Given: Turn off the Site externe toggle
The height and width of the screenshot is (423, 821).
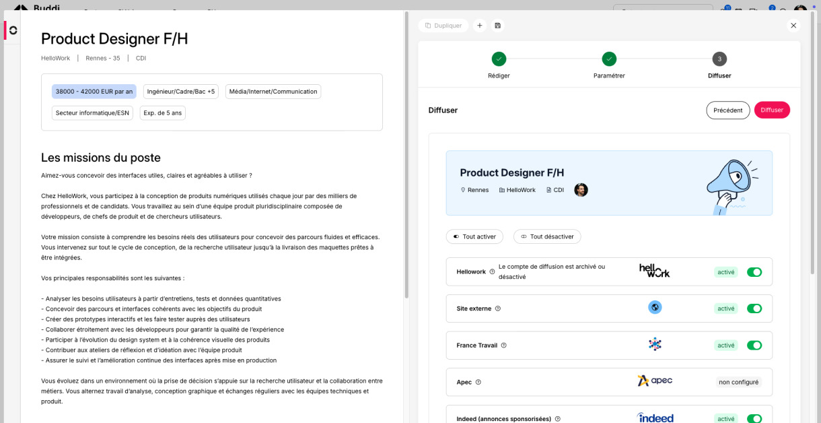Looking at the screenshot, I should tap(754, 308).
